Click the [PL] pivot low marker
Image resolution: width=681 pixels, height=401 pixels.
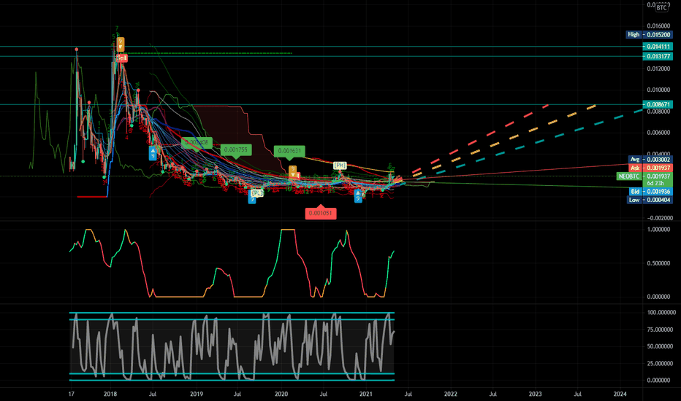click(256, 193)
